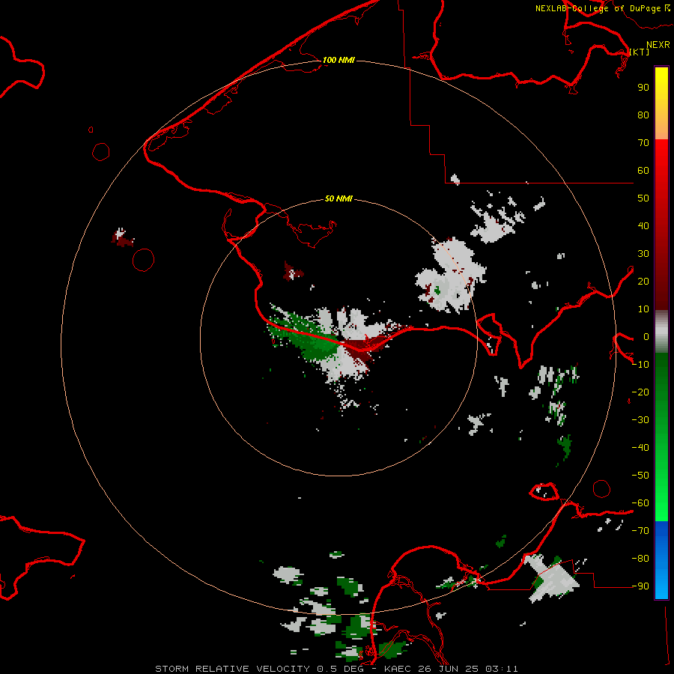The height and width of the screenshot is (674, 674).
Task: Click the 20 knot scale label
Action: (x=643, y=281)
